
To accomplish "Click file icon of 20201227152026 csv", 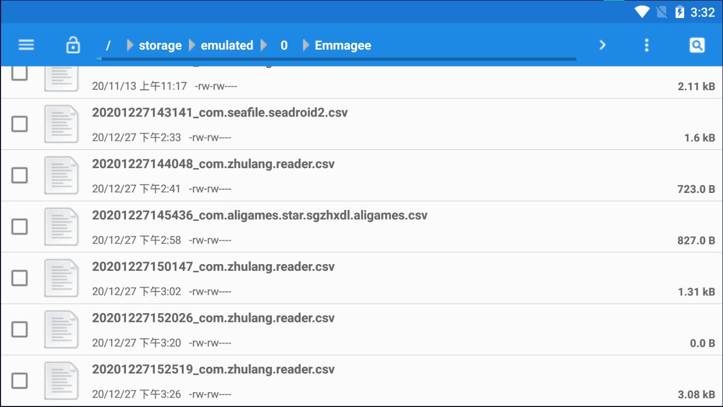I will [61, 329].
